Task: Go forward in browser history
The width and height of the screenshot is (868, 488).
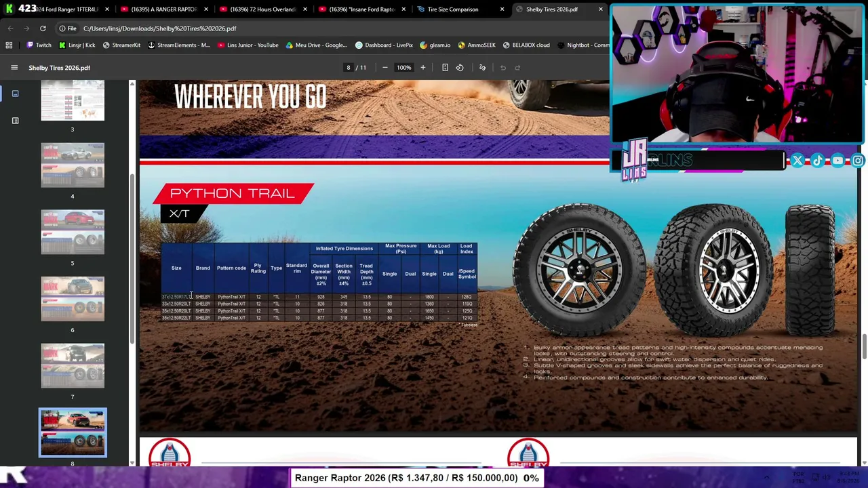Action: 27,28
